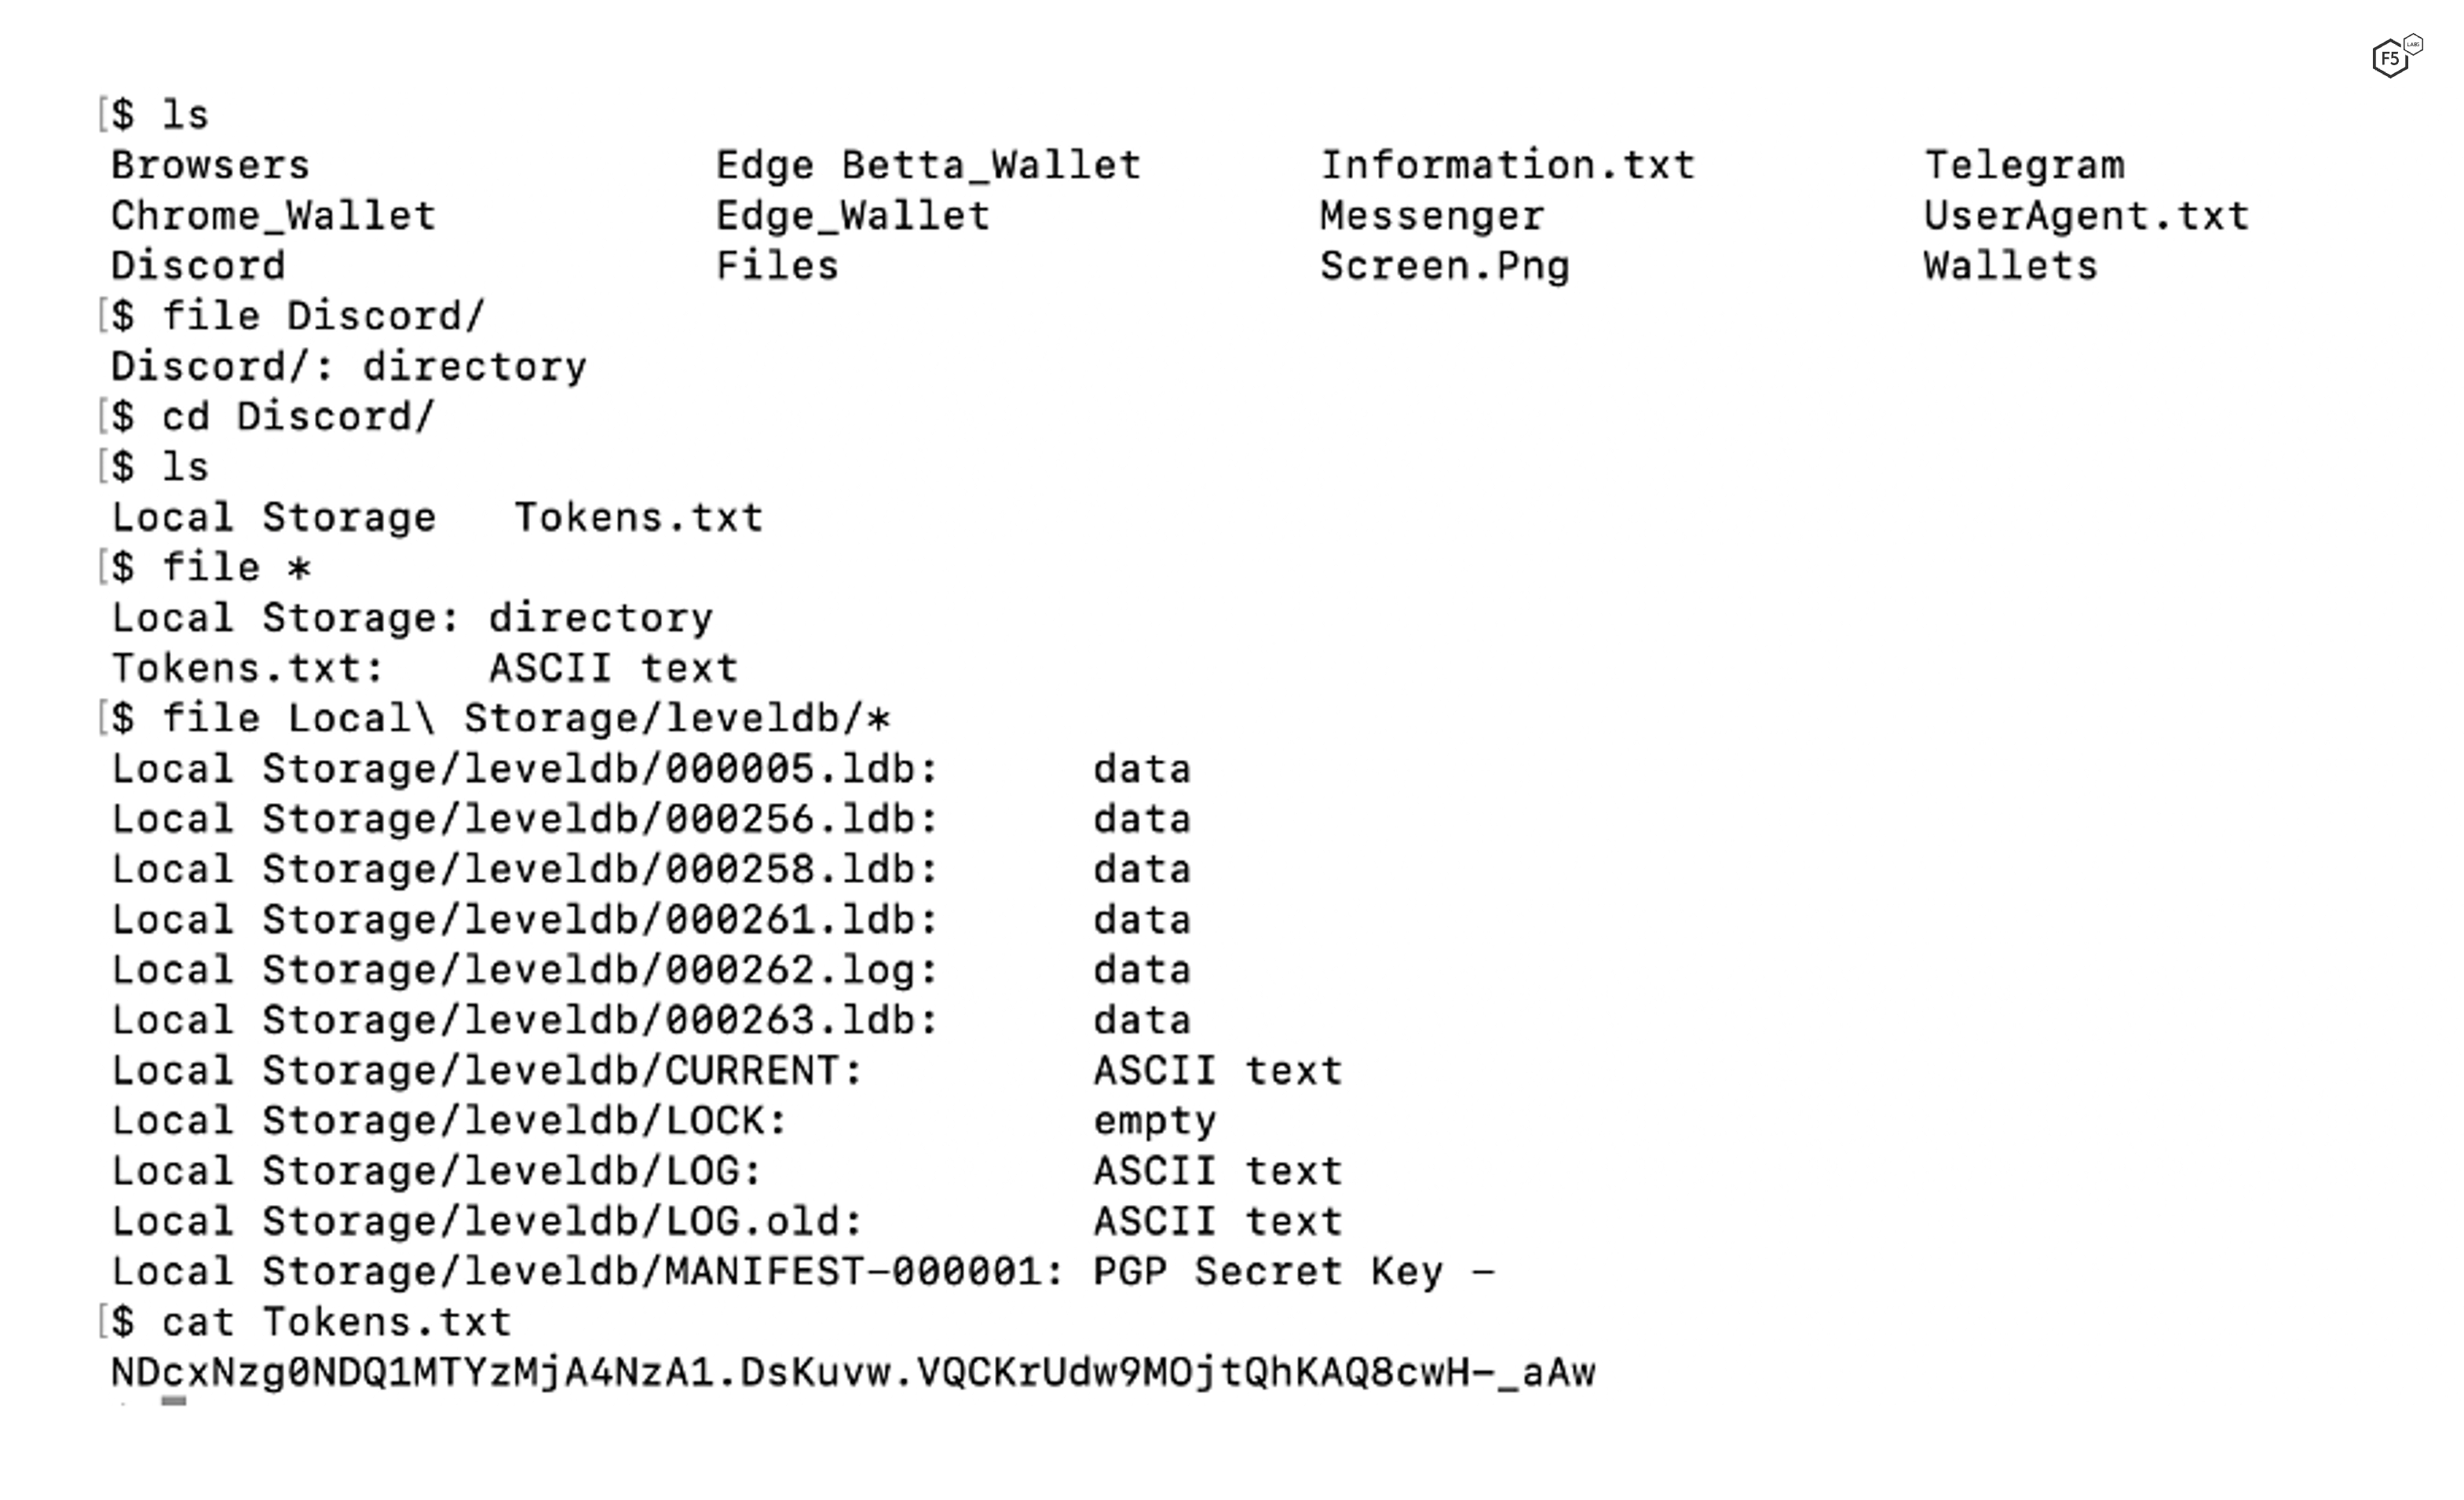Click the Browsers directory name
Viewport: 2464px width, 1500px height.
(x=210, y=165)
